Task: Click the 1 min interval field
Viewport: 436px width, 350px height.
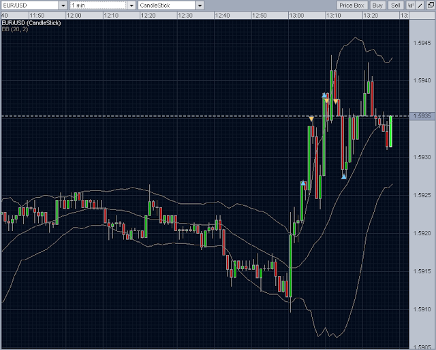Action: (x=98, y=5)
